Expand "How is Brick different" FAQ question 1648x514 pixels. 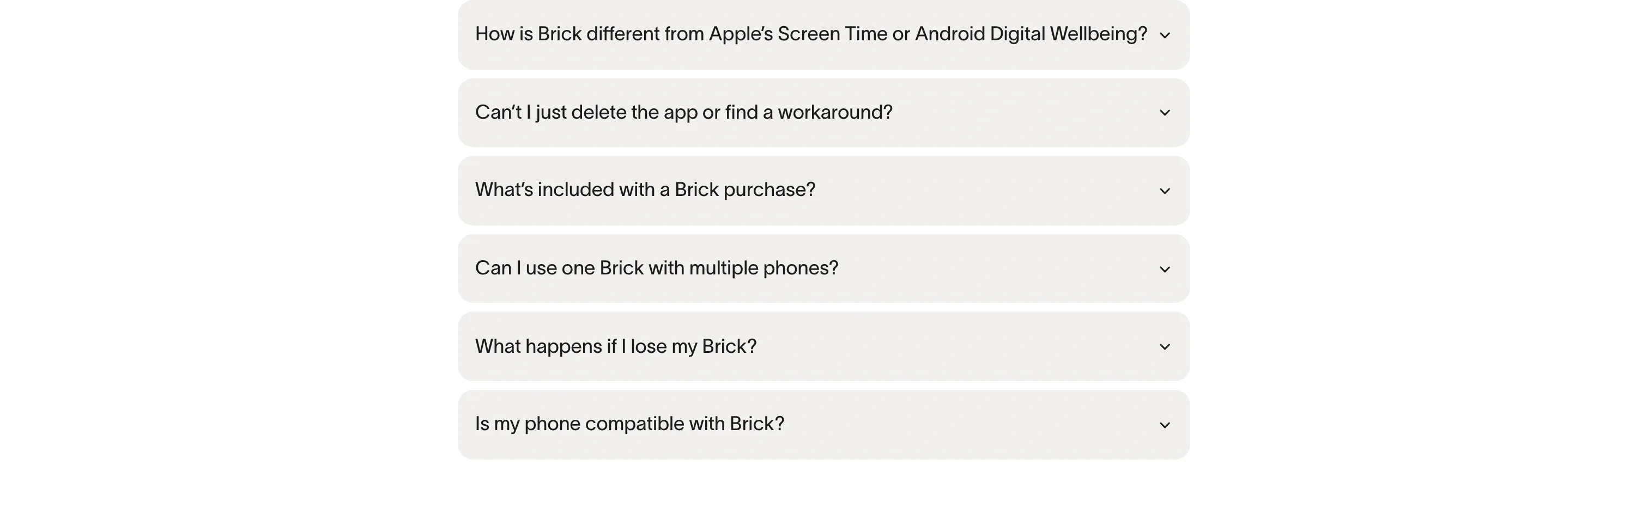[x=640, y=34]
